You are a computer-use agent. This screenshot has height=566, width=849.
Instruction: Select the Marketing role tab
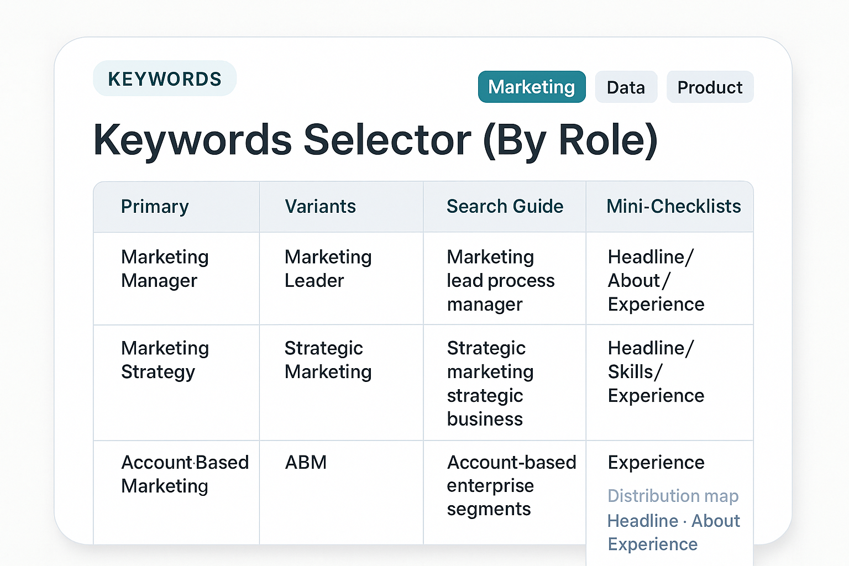tap(531, 87)
